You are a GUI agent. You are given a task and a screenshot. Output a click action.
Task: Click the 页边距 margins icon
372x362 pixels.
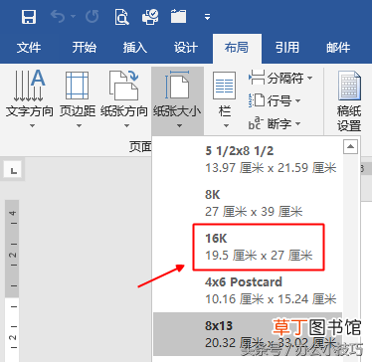click(x=78, y=86)
